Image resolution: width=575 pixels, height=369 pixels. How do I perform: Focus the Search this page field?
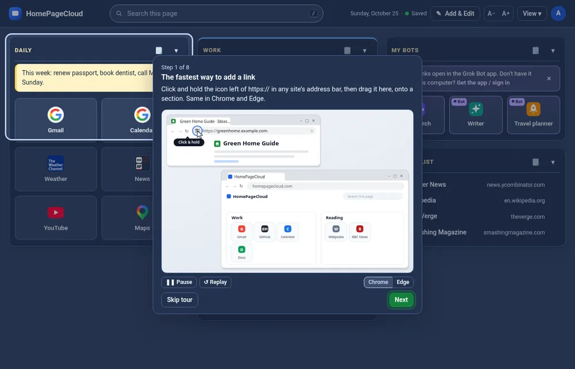pyautogui.click(x=216, y=14)
